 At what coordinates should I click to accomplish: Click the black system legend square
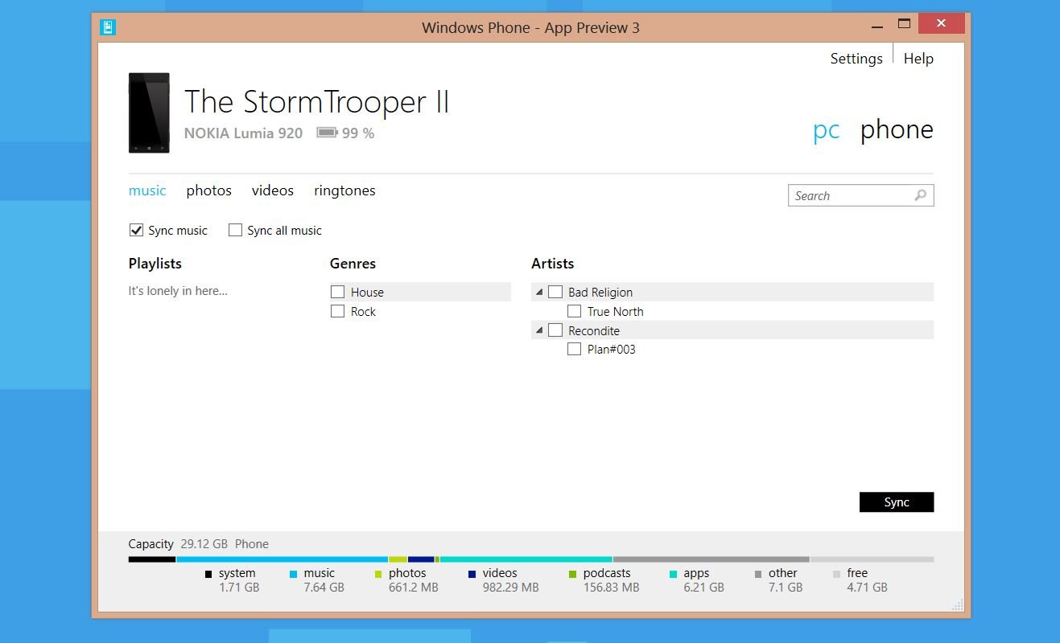[x=208, y=574]
